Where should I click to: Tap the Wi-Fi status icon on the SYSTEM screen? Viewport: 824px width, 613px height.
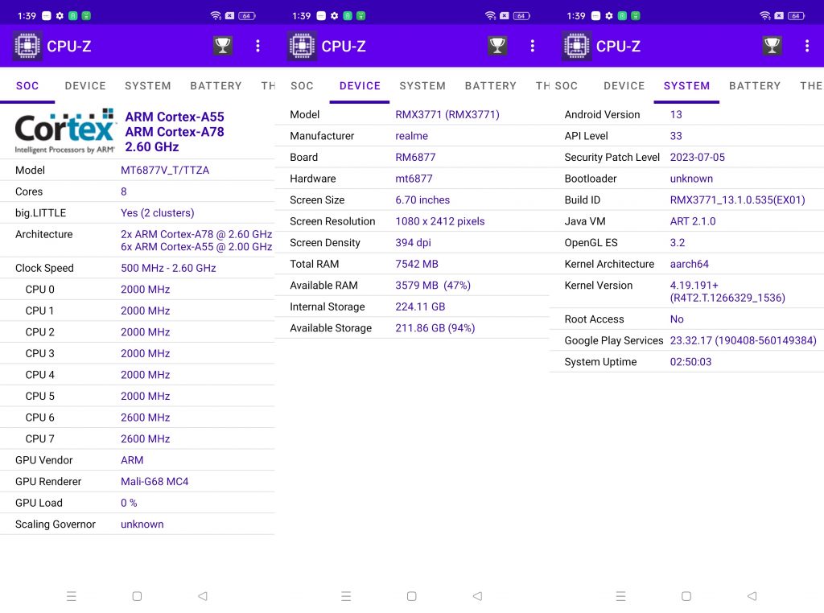pyautogui.click(x=764, y=16)
